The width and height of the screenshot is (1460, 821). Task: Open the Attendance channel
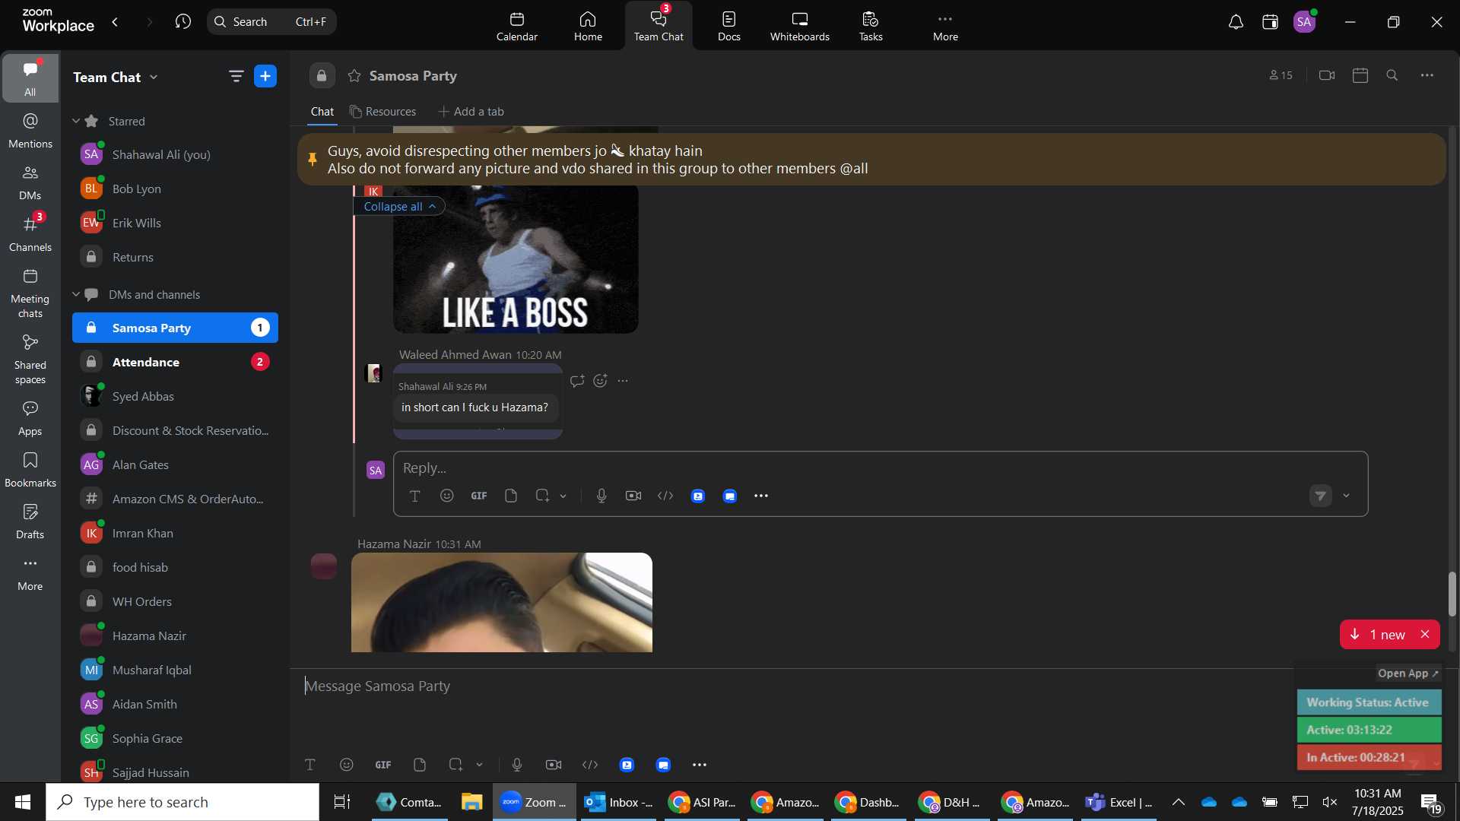coord(175,363)
